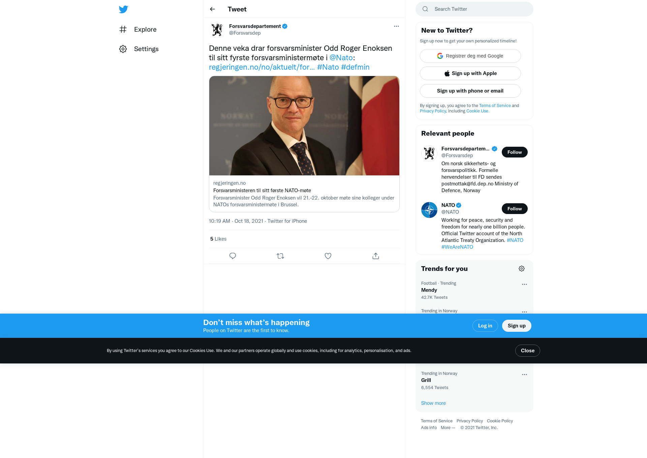Click Sign up with Apple
Image resolution: width=647 pixels, height=458 pixels.
(x=470, y=73)
